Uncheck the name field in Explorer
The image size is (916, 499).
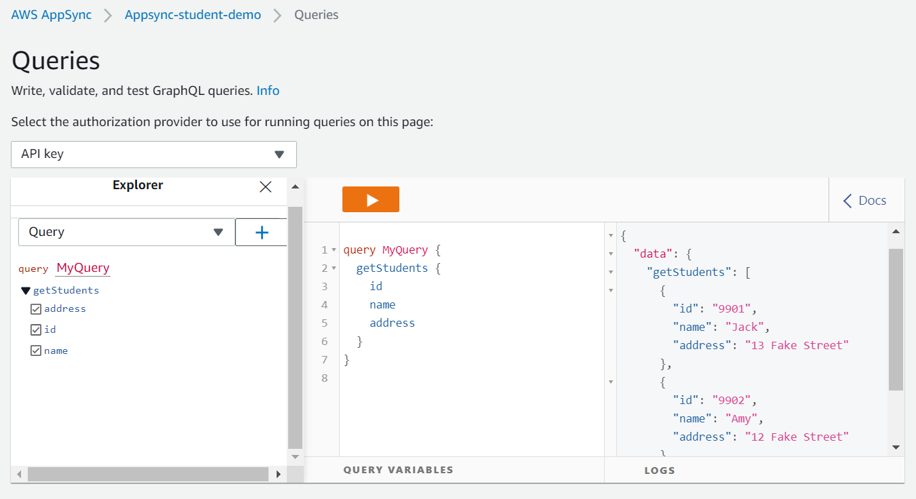point(36,351)
